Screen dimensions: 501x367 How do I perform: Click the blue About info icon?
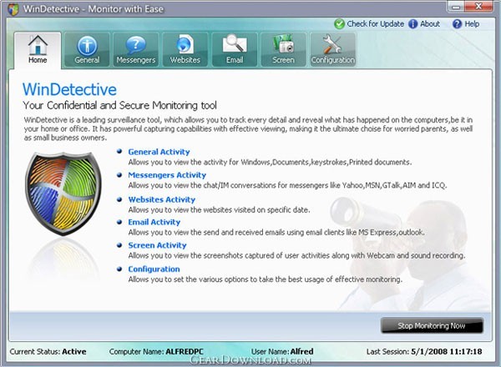(412, 24)
